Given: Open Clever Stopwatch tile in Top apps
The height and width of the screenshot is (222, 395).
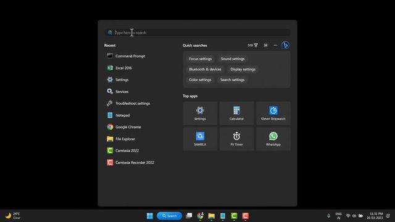Looking at the screenshot, I should pos(273,113).
